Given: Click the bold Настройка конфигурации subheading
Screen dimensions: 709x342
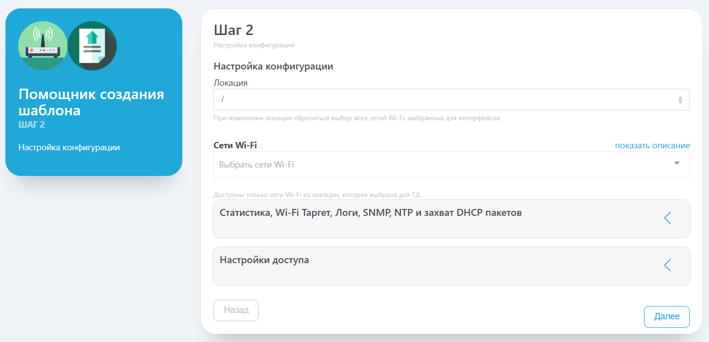Looking at the screenshot, I should coord(273,67).
